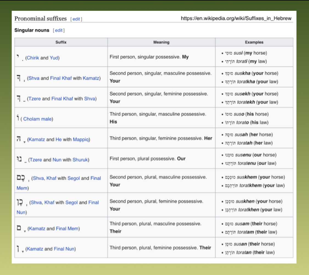309x275 pixels.
Task: Click the Nun link in Shuruk row
Action: pyautogui.click(x=57, y=160)
